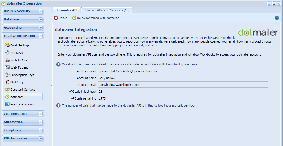Click the API Keys gear icon
The width and height of the screenshot is (283, 146).
pyautogui.click(x=7, y=52)
